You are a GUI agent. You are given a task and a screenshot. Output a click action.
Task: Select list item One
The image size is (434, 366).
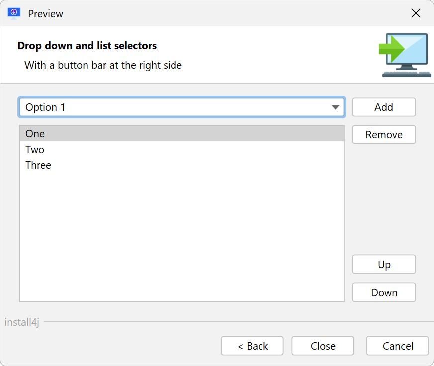click(181, 134)
